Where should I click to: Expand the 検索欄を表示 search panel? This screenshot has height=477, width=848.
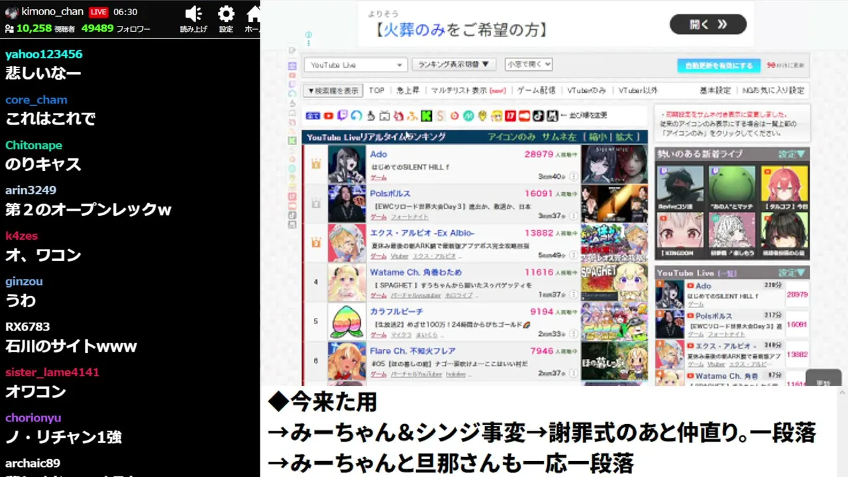[x=333, y=90]
